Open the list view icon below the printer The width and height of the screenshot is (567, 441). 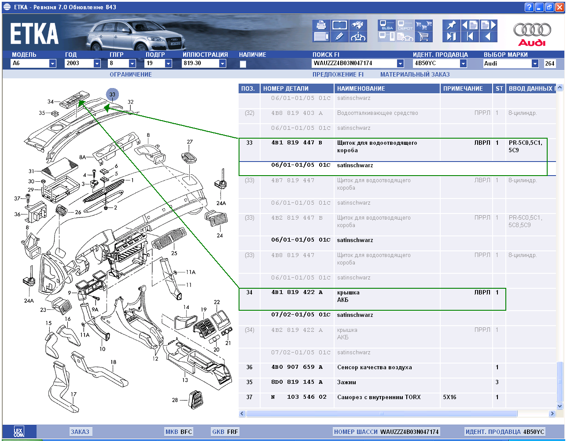click(x=321, y=37)
